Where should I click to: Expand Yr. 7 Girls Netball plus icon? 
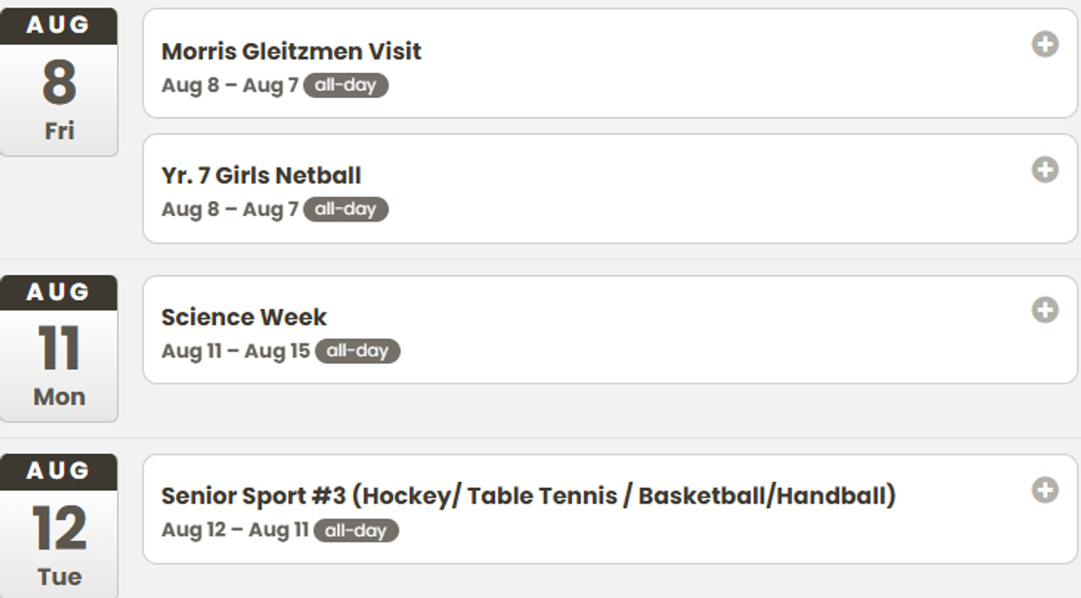tap(1045, 168)
